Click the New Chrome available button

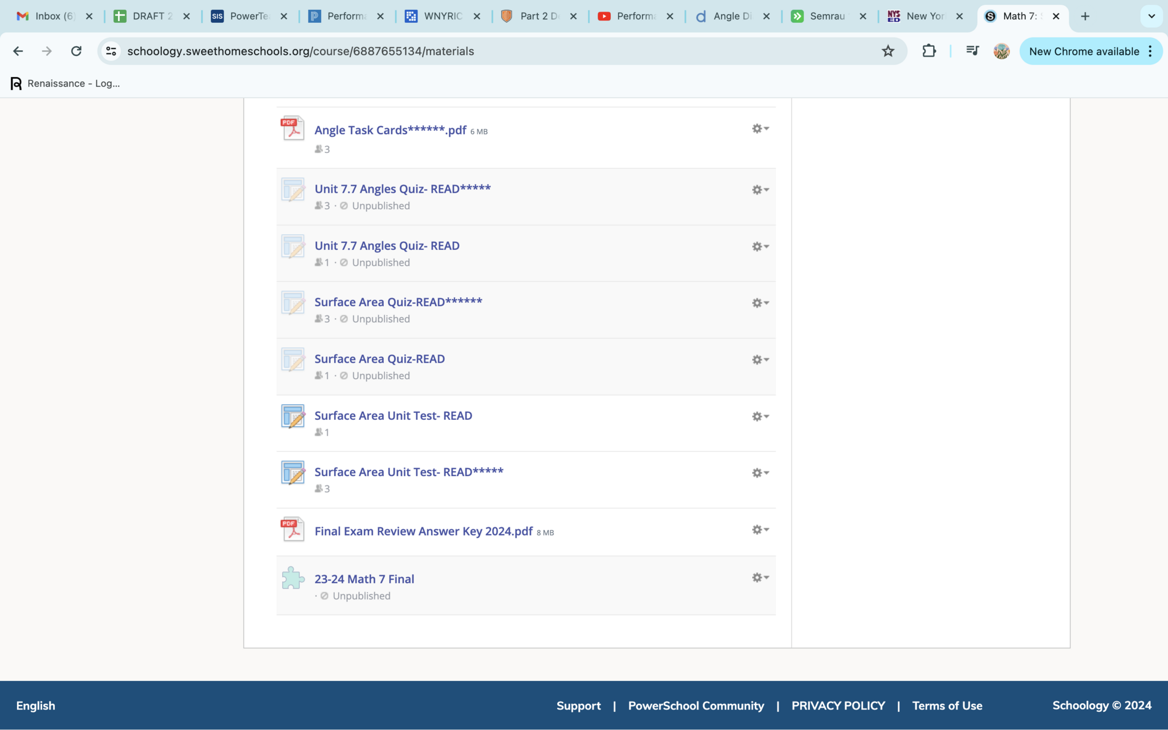pyautogui.click(x=1084, y=51)
